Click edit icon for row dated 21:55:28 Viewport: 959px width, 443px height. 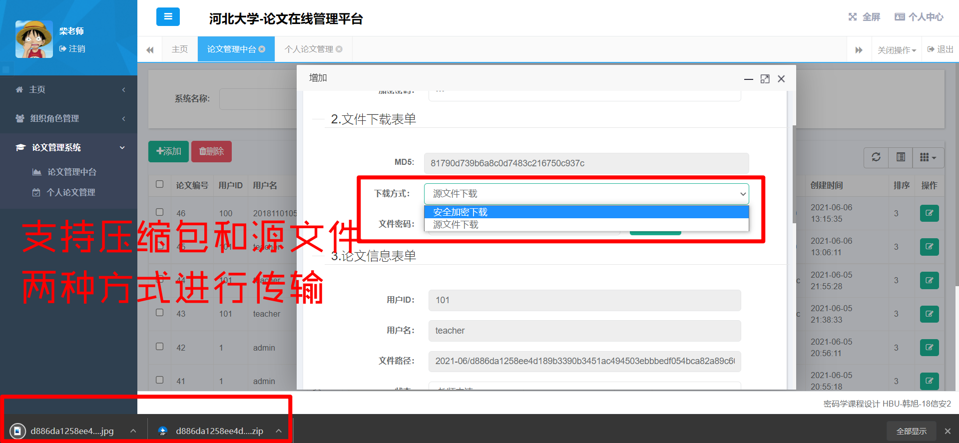[x=929, y=280]
